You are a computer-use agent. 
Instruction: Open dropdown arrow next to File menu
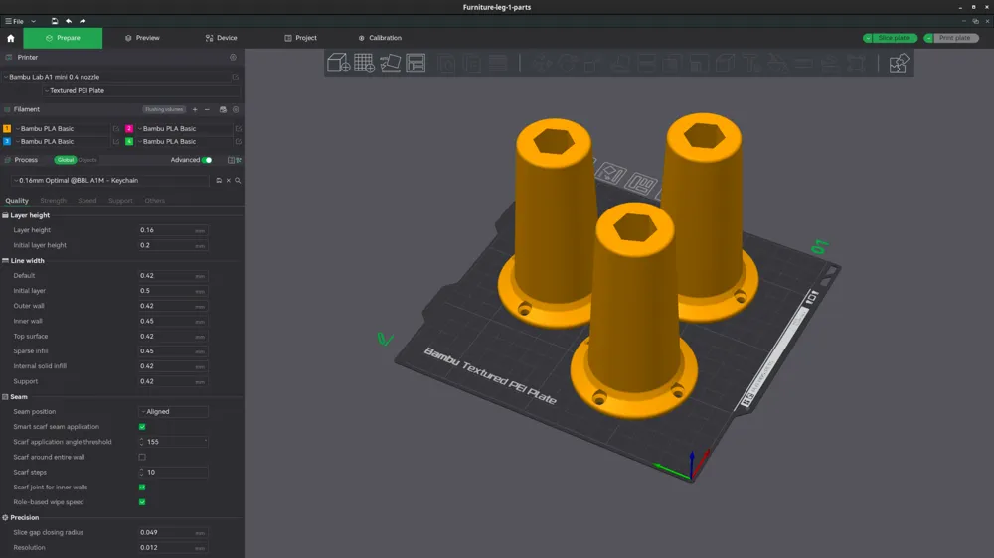pos(34,21)
